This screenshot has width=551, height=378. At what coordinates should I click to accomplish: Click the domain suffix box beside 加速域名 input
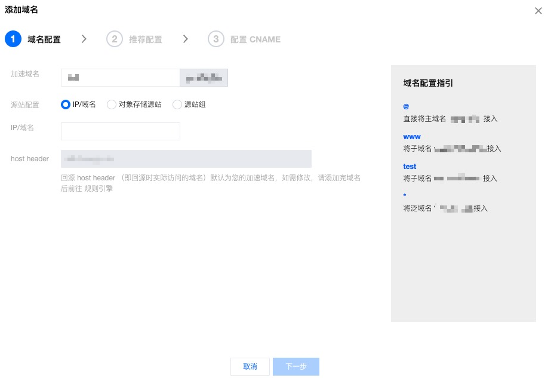[x=204, y=77]
